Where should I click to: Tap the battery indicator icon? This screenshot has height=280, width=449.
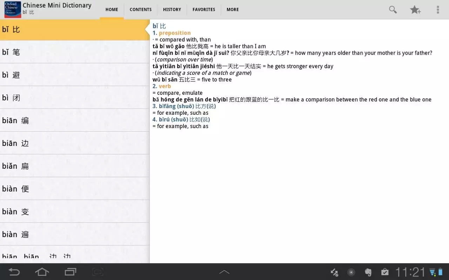click(441, 272)
